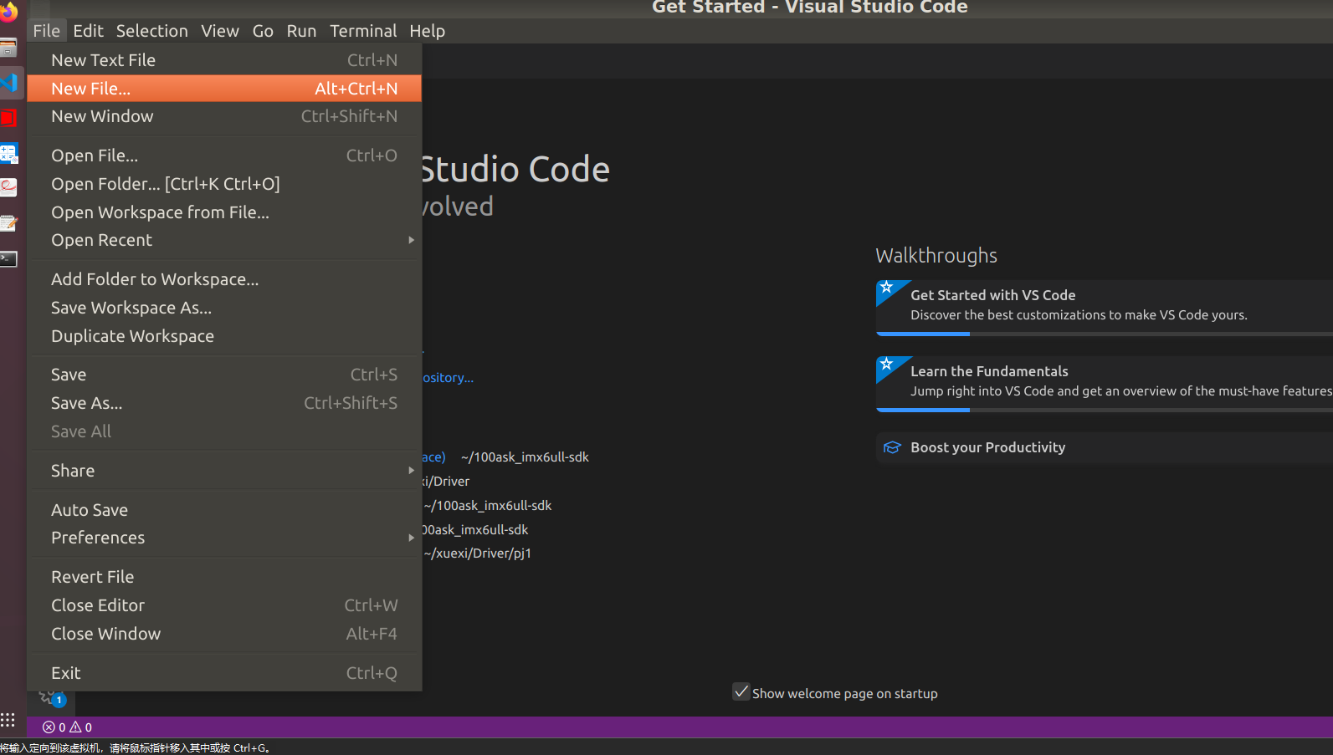Click the ~/xuexi/Driver/pj1 recent path

[477, 553]
